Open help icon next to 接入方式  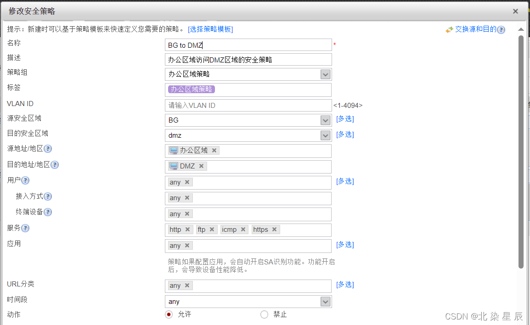48,196
